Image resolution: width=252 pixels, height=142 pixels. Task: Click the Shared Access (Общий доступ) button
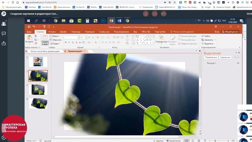pyautogui.click(x=230, y=32)
